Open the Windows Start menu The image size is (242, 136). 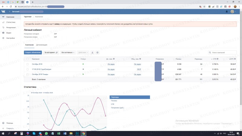pyautogui.click(x=3, y=134)
